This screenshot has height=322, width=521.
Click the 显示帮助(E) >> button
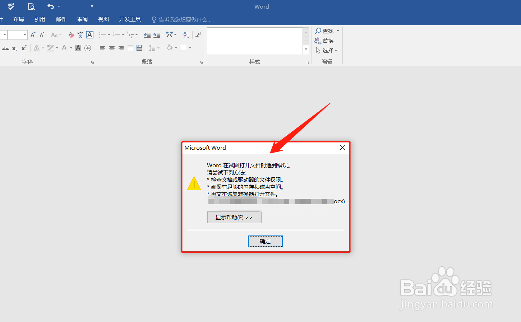(234, 218)
